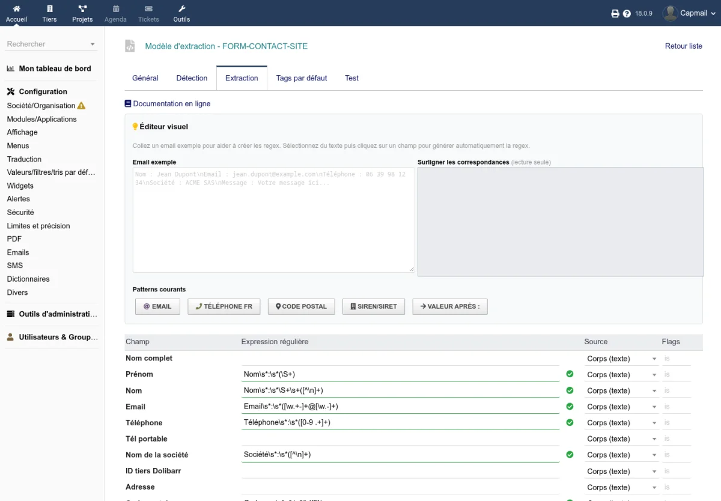This screenshot has height=501, width=721.
Task: Switch to the Général tab
Action: point(145,78)
